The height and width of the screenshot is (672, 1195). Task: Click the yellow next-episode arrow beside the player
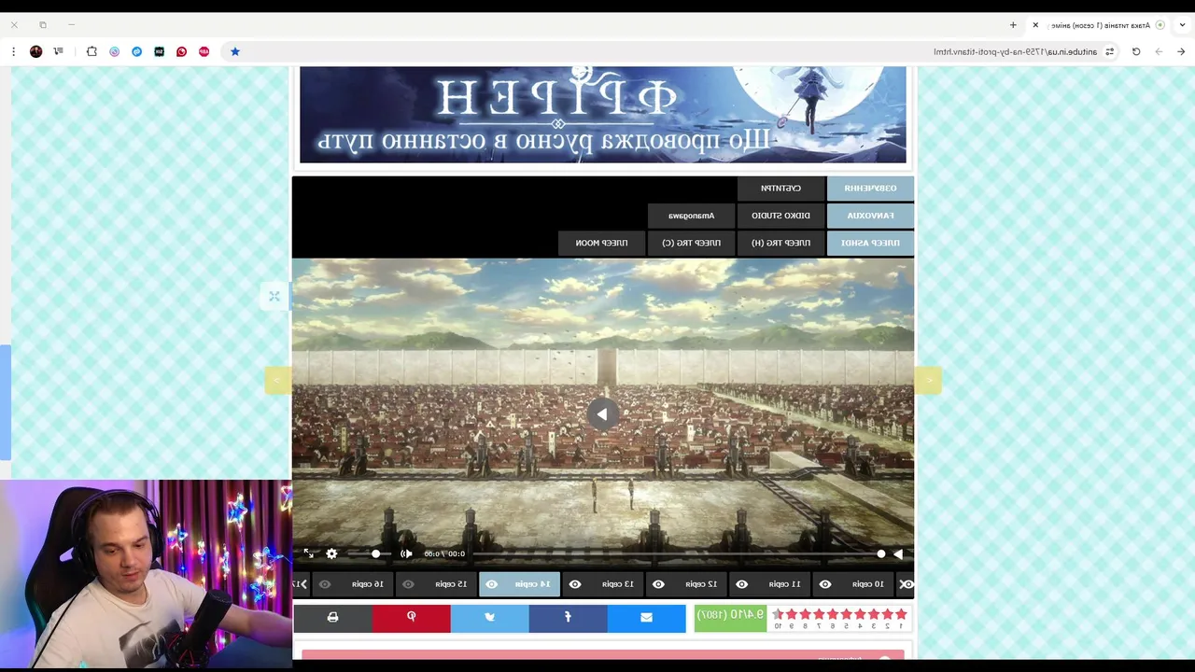click(x=277, y=380)
